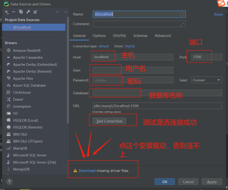Duplicate the data source with copy icon
Screen dimensions: 228x190
21,12
